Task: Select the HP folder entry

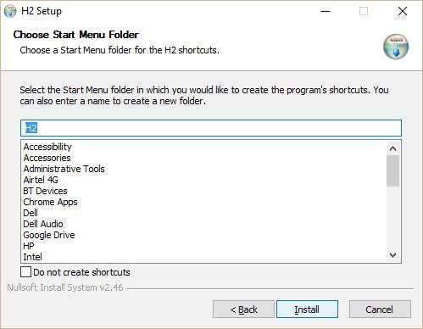Action: point(29,246)
